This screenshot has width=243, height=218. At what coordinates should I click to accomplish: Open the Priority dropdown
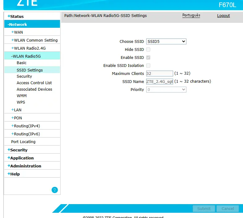166,89
